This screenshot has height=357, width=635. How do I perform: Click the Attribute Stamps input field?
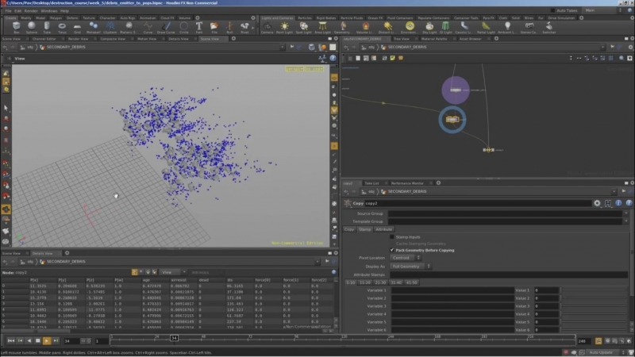point(509,274)
